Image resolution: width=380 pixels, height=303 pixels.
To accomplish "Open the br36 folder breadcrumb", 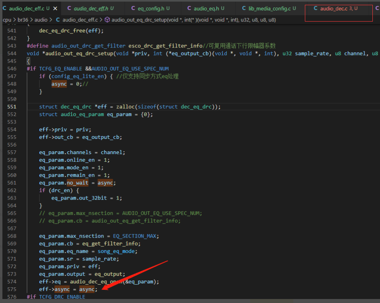I will (23, 20).
